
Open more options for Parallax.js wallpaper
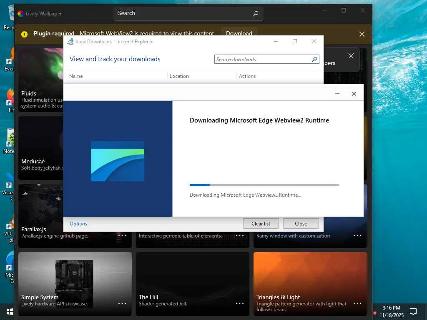pos(122,235)
